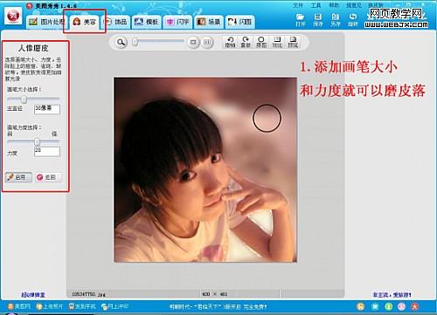This screenshot has width=437, height=315.
Task: Click the orange round icon in bottom bar
Action: (x=361, y=306)
